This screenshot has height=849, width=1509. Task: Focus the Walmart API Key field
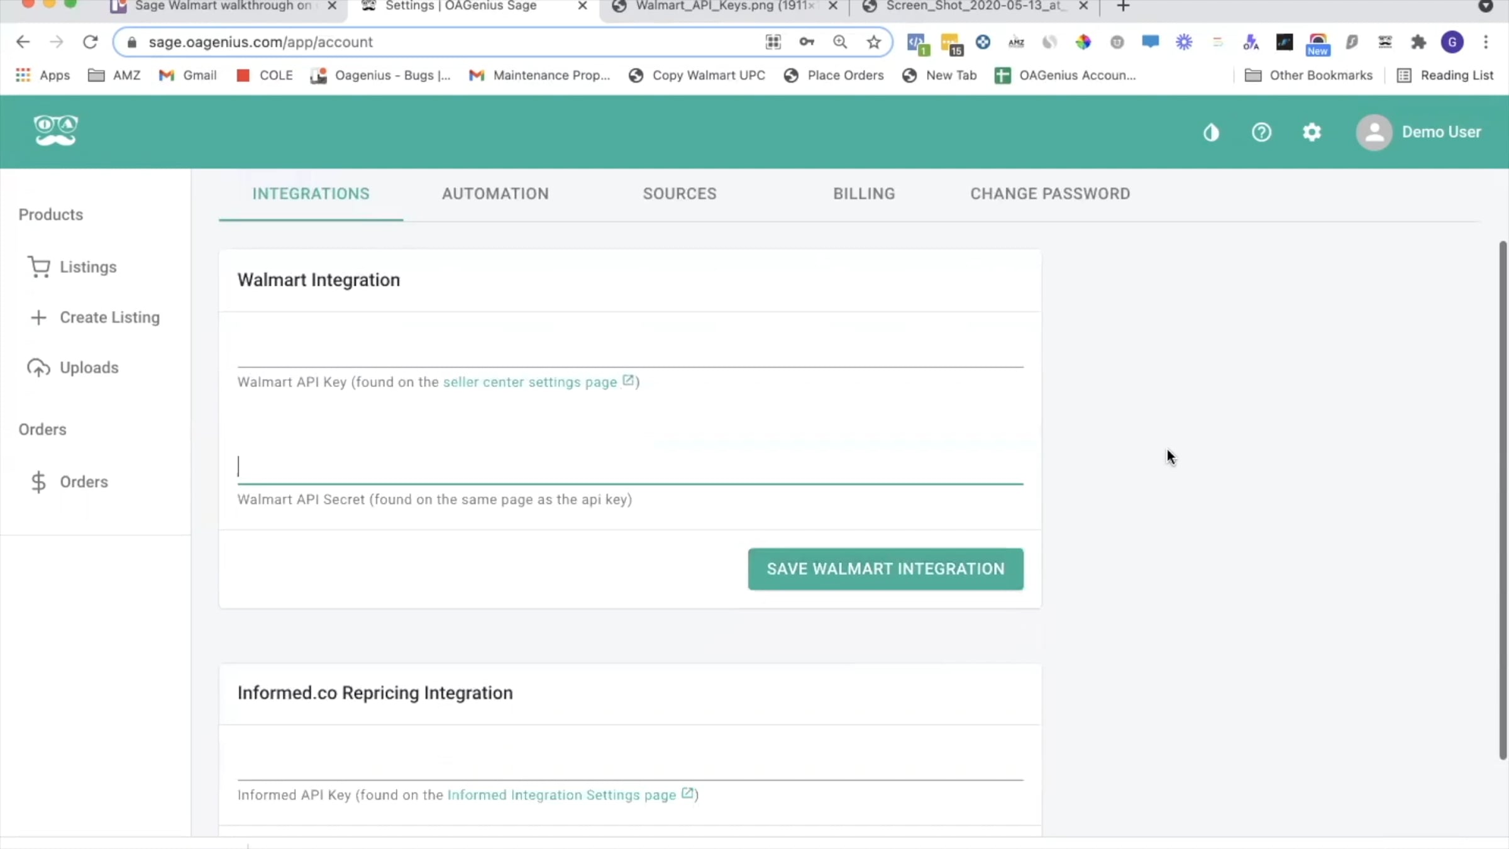tap(630, 351)
